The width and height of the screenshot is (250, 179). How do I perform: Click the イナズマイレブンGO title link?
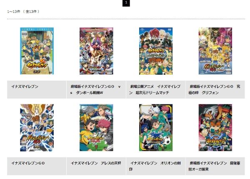(28, 163)
